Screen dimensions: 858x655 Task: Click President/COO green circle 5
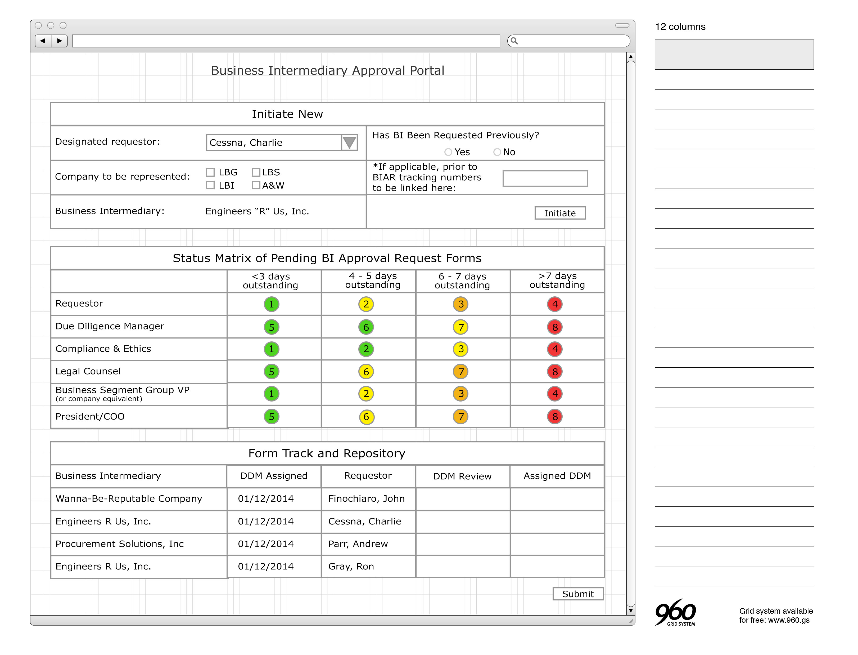pos(272,417)
